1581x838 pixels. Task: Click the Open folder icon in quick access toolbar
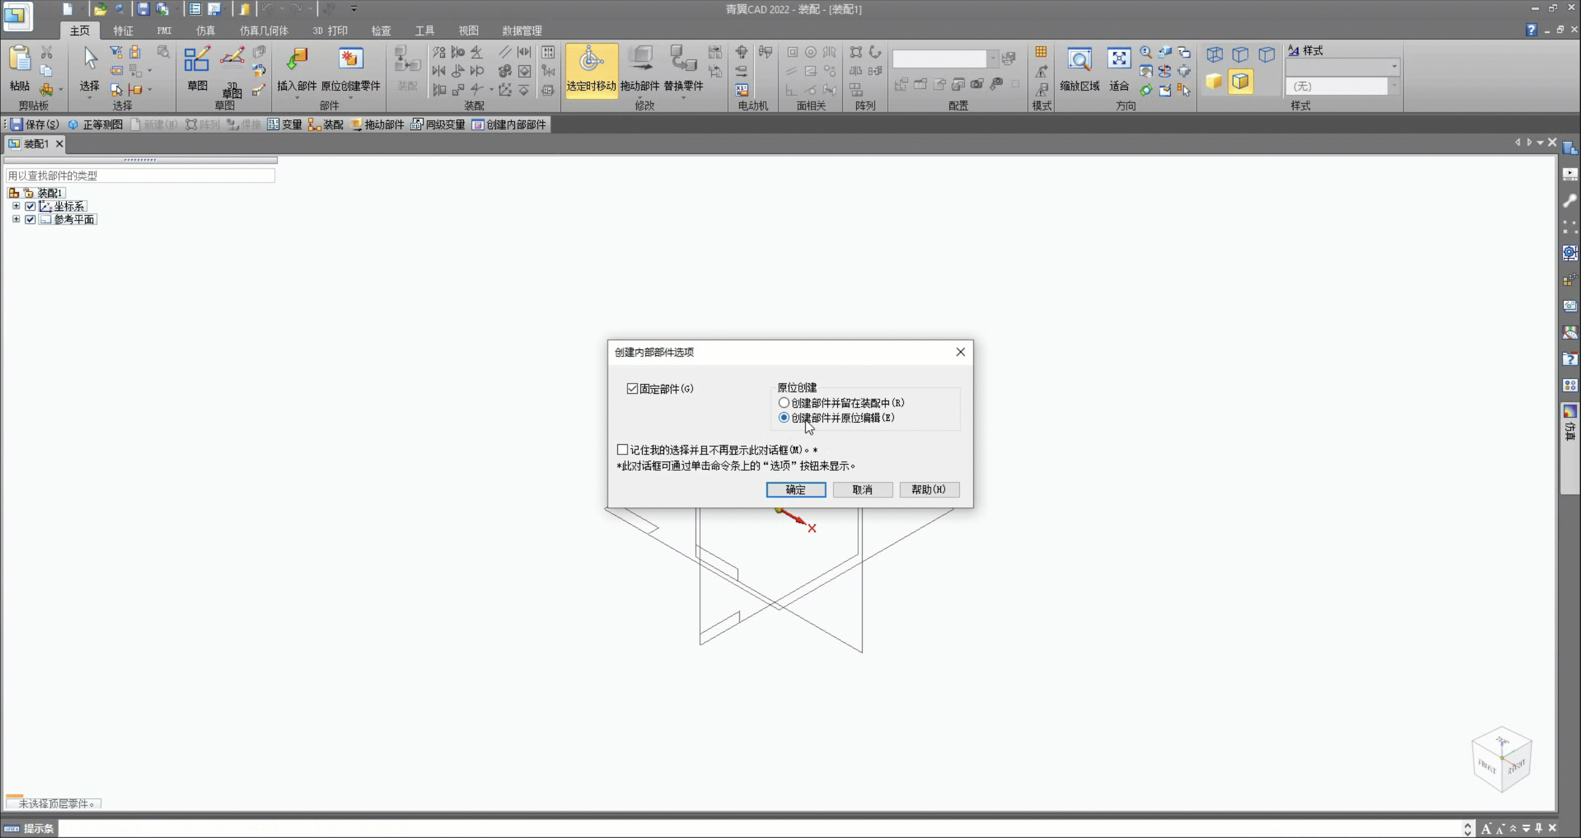point(99,9)
